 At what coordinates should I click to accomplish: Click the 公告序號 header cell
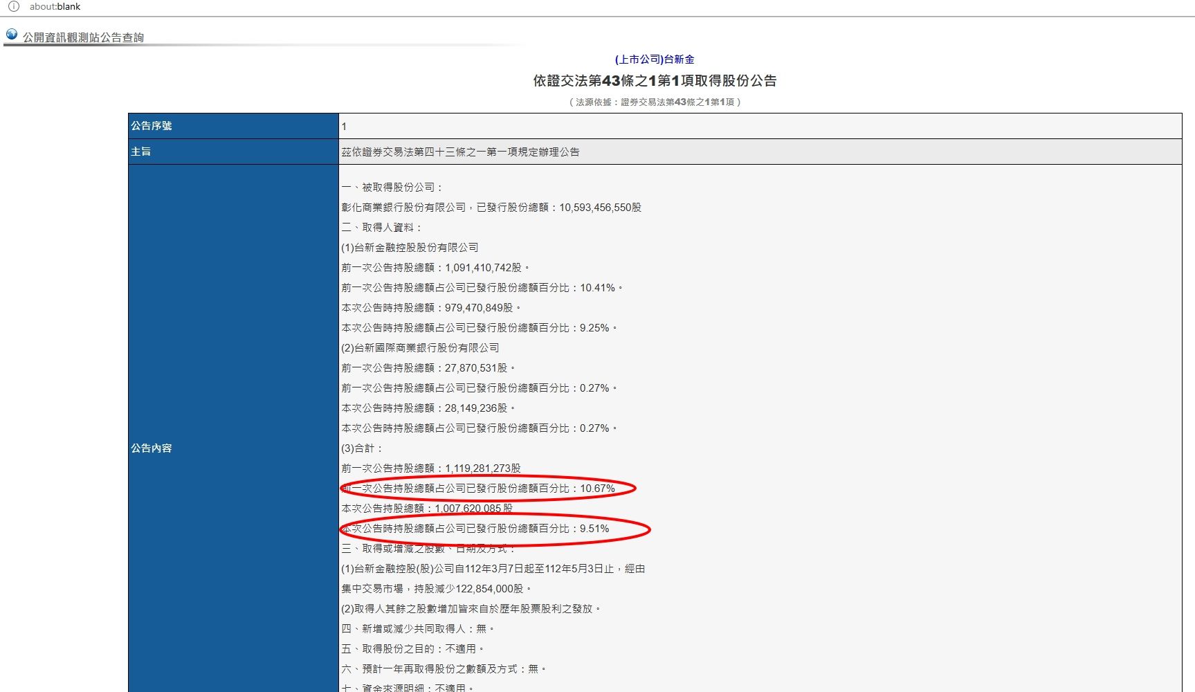[x=233, y=126]
